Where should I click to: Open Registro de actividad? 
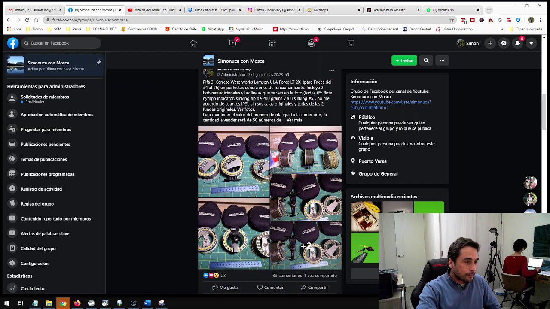click(x=54, y=189)
